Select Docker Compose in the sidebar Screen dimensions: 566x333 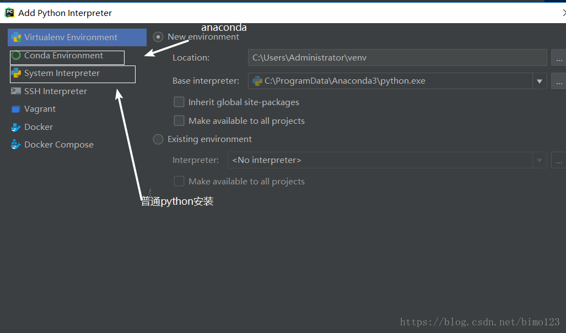click(77, 145)
